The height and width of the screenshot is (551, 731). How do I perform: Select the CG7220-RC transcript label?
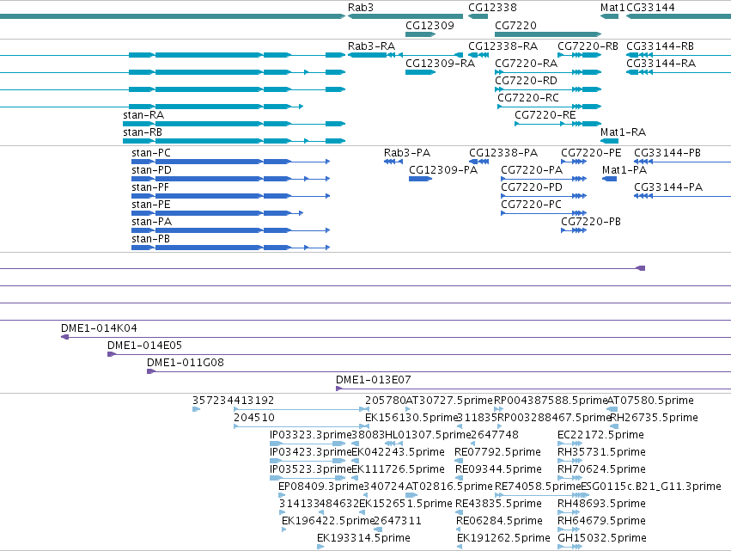coord(528,98)
